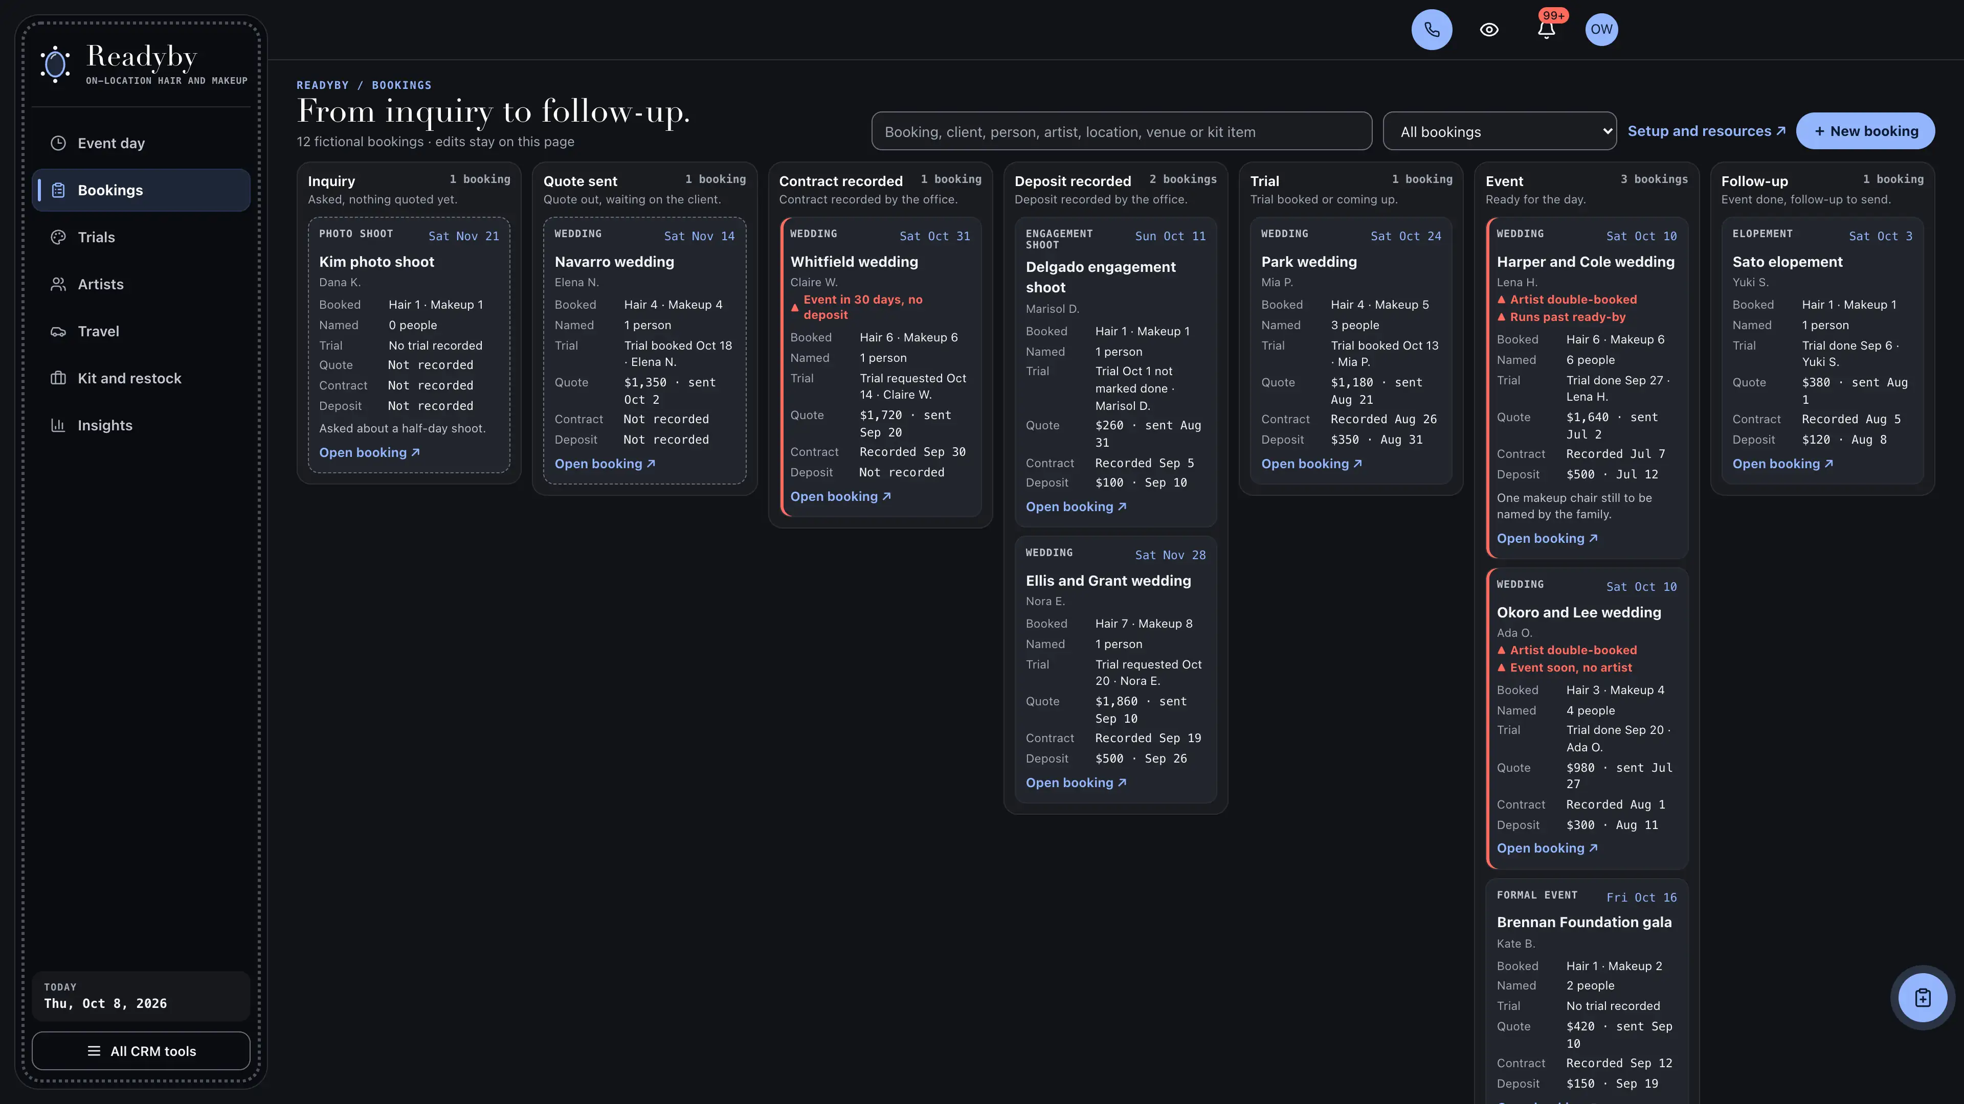Expand the All bookings filter dropdown
The width and height of the screenshot is (1964, 1104).
click(x=1499, y=131)
